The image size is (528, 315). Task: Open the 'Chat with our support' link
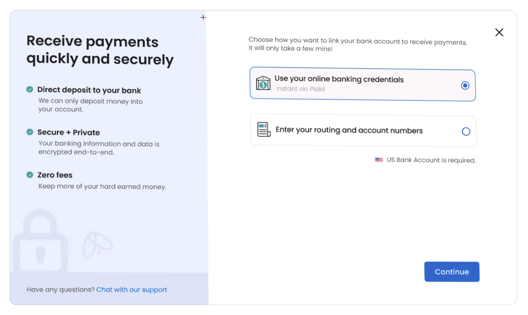click(132, 290)
